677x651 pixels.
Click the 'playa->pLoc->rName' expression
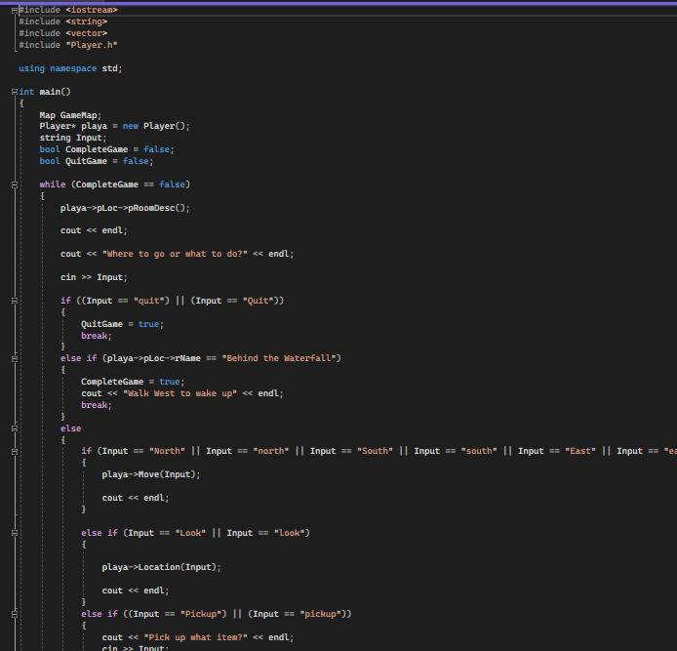[x=154, y=358]
